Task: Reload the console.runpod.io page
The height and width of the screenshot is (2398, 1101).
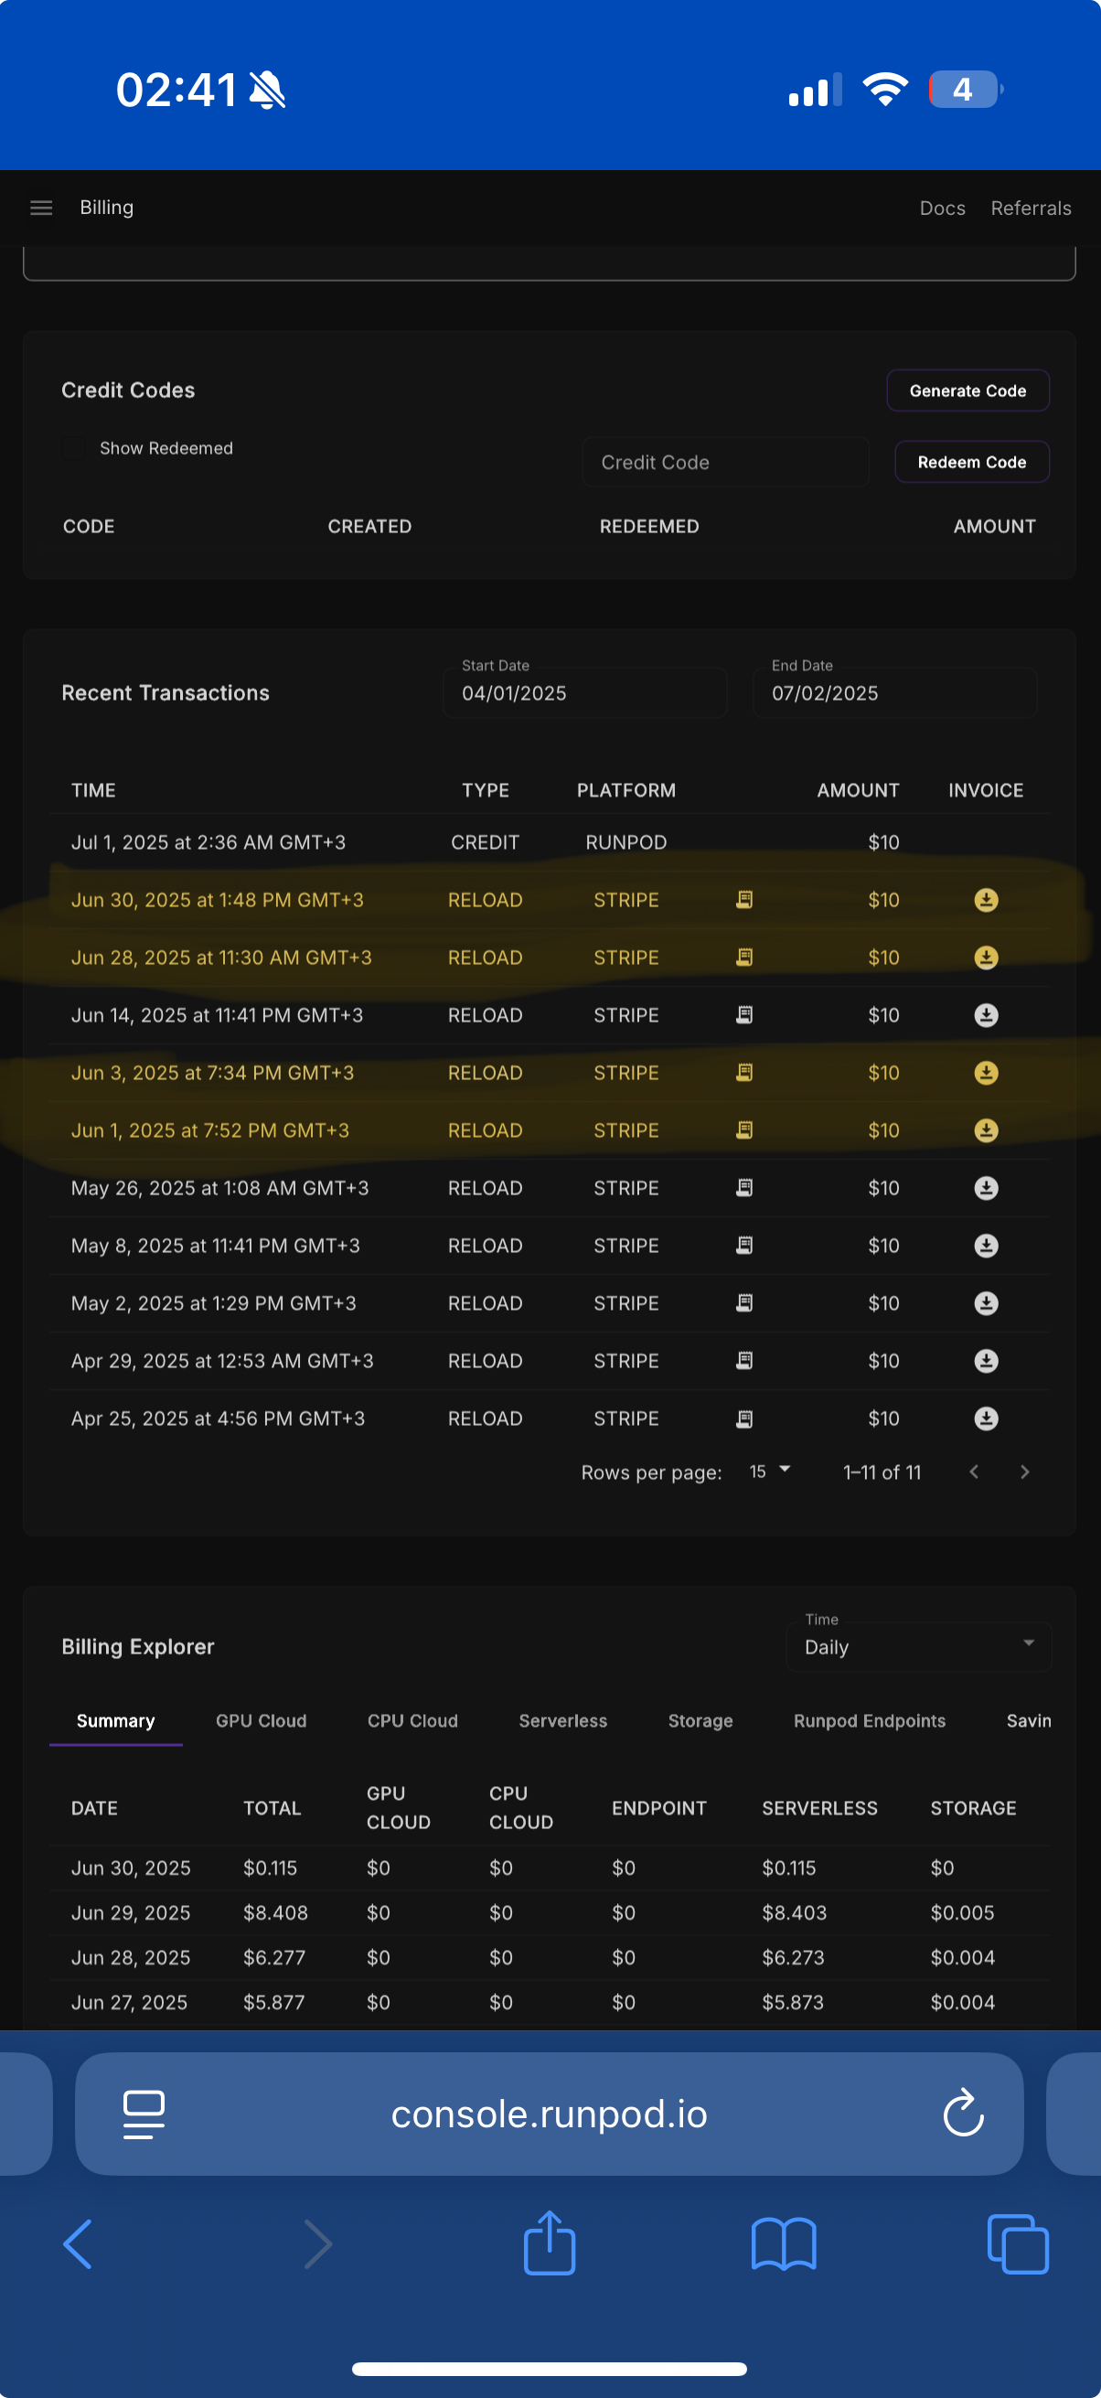Action: 962,2114
